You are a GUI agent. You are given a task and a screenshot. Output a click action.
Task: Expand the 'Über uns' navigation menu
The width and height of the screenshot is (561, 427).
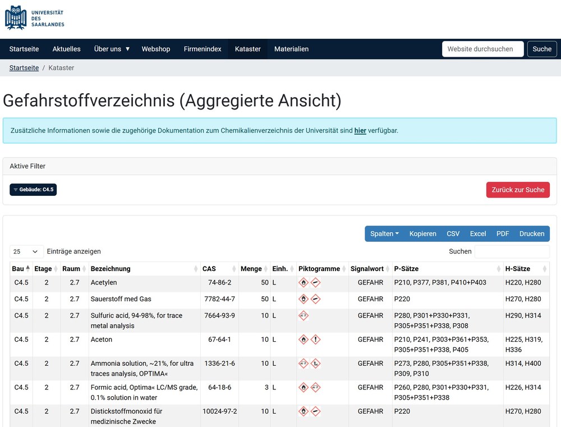click(x=112, y=49)
